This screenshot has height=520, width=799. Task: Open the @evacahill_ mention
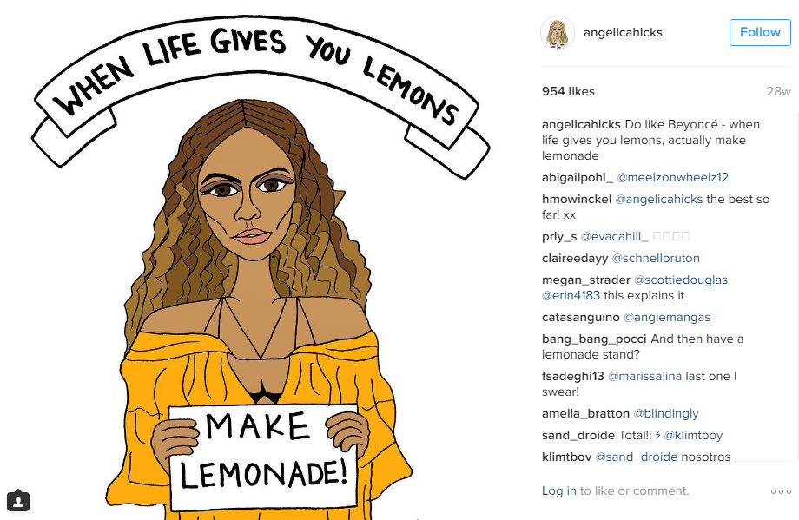(x=615, y=236)
